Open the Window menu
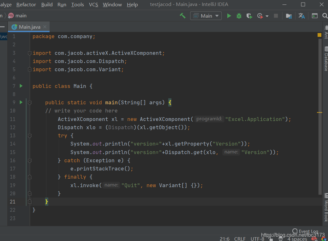The width and height of the screenshot is (328, 241). tap(112, 5)
